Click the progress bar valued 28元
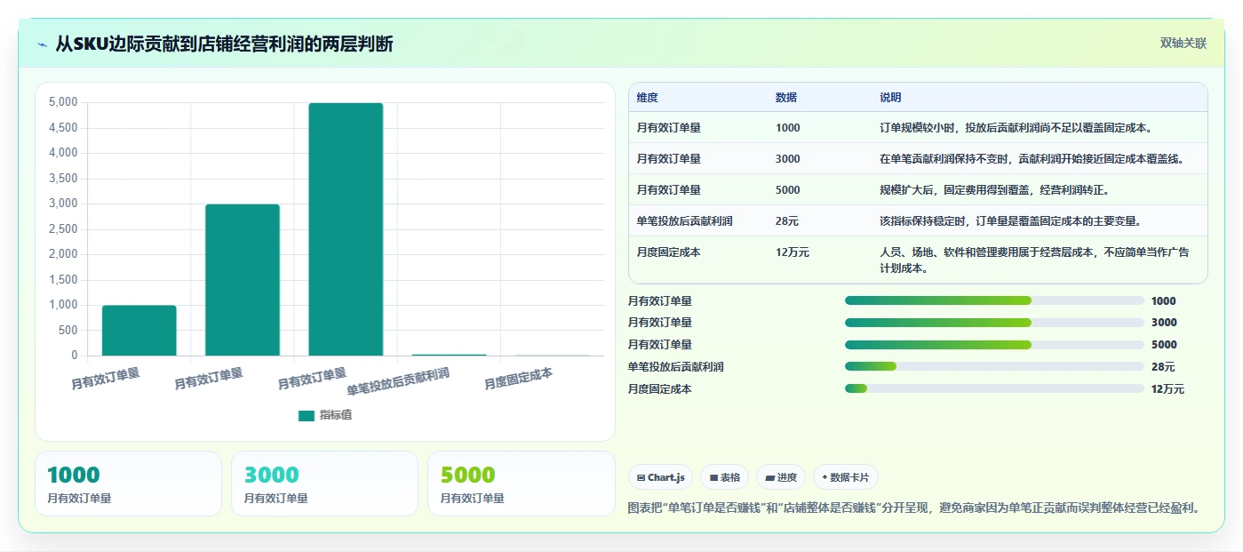 [994, 366]
